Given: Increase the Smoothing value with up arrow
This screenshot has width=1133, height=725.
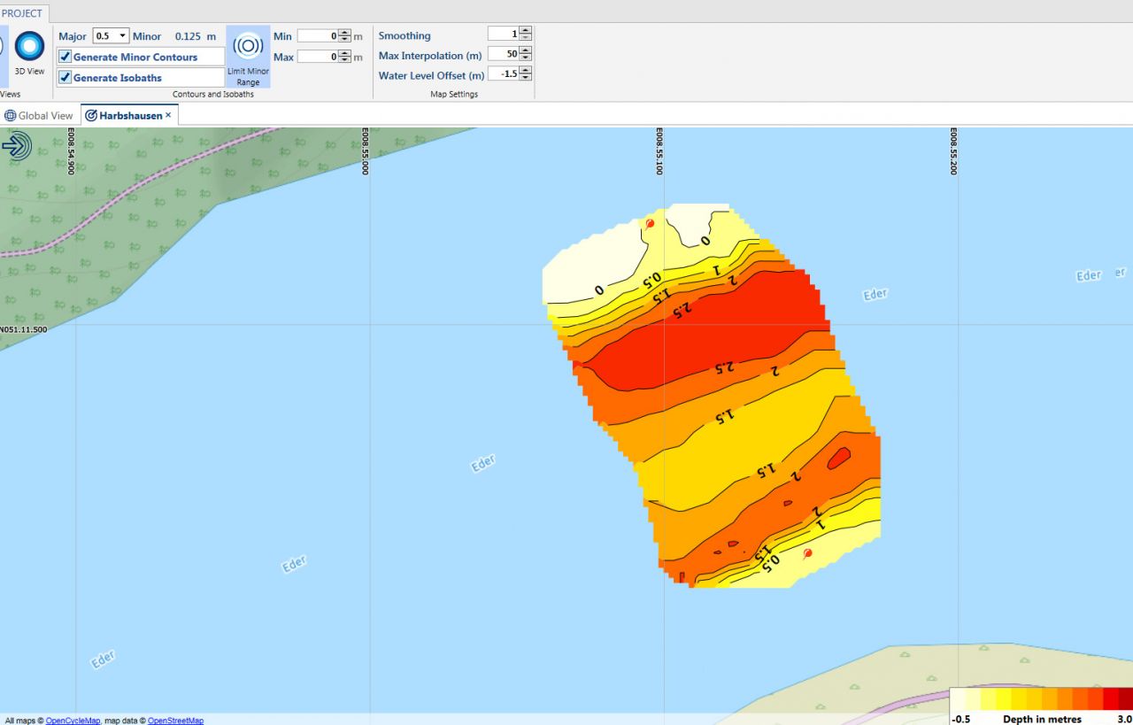Looking at the screenshot, I should [525, 30].
